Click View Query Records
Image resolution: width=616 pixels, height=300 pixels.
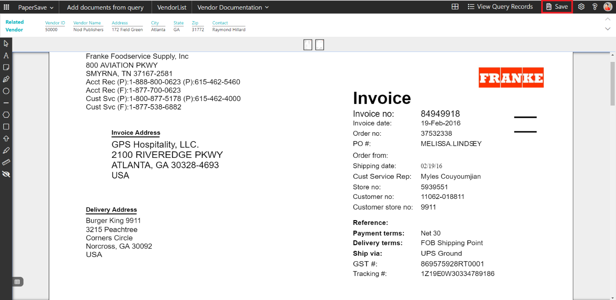click(500, 7)
